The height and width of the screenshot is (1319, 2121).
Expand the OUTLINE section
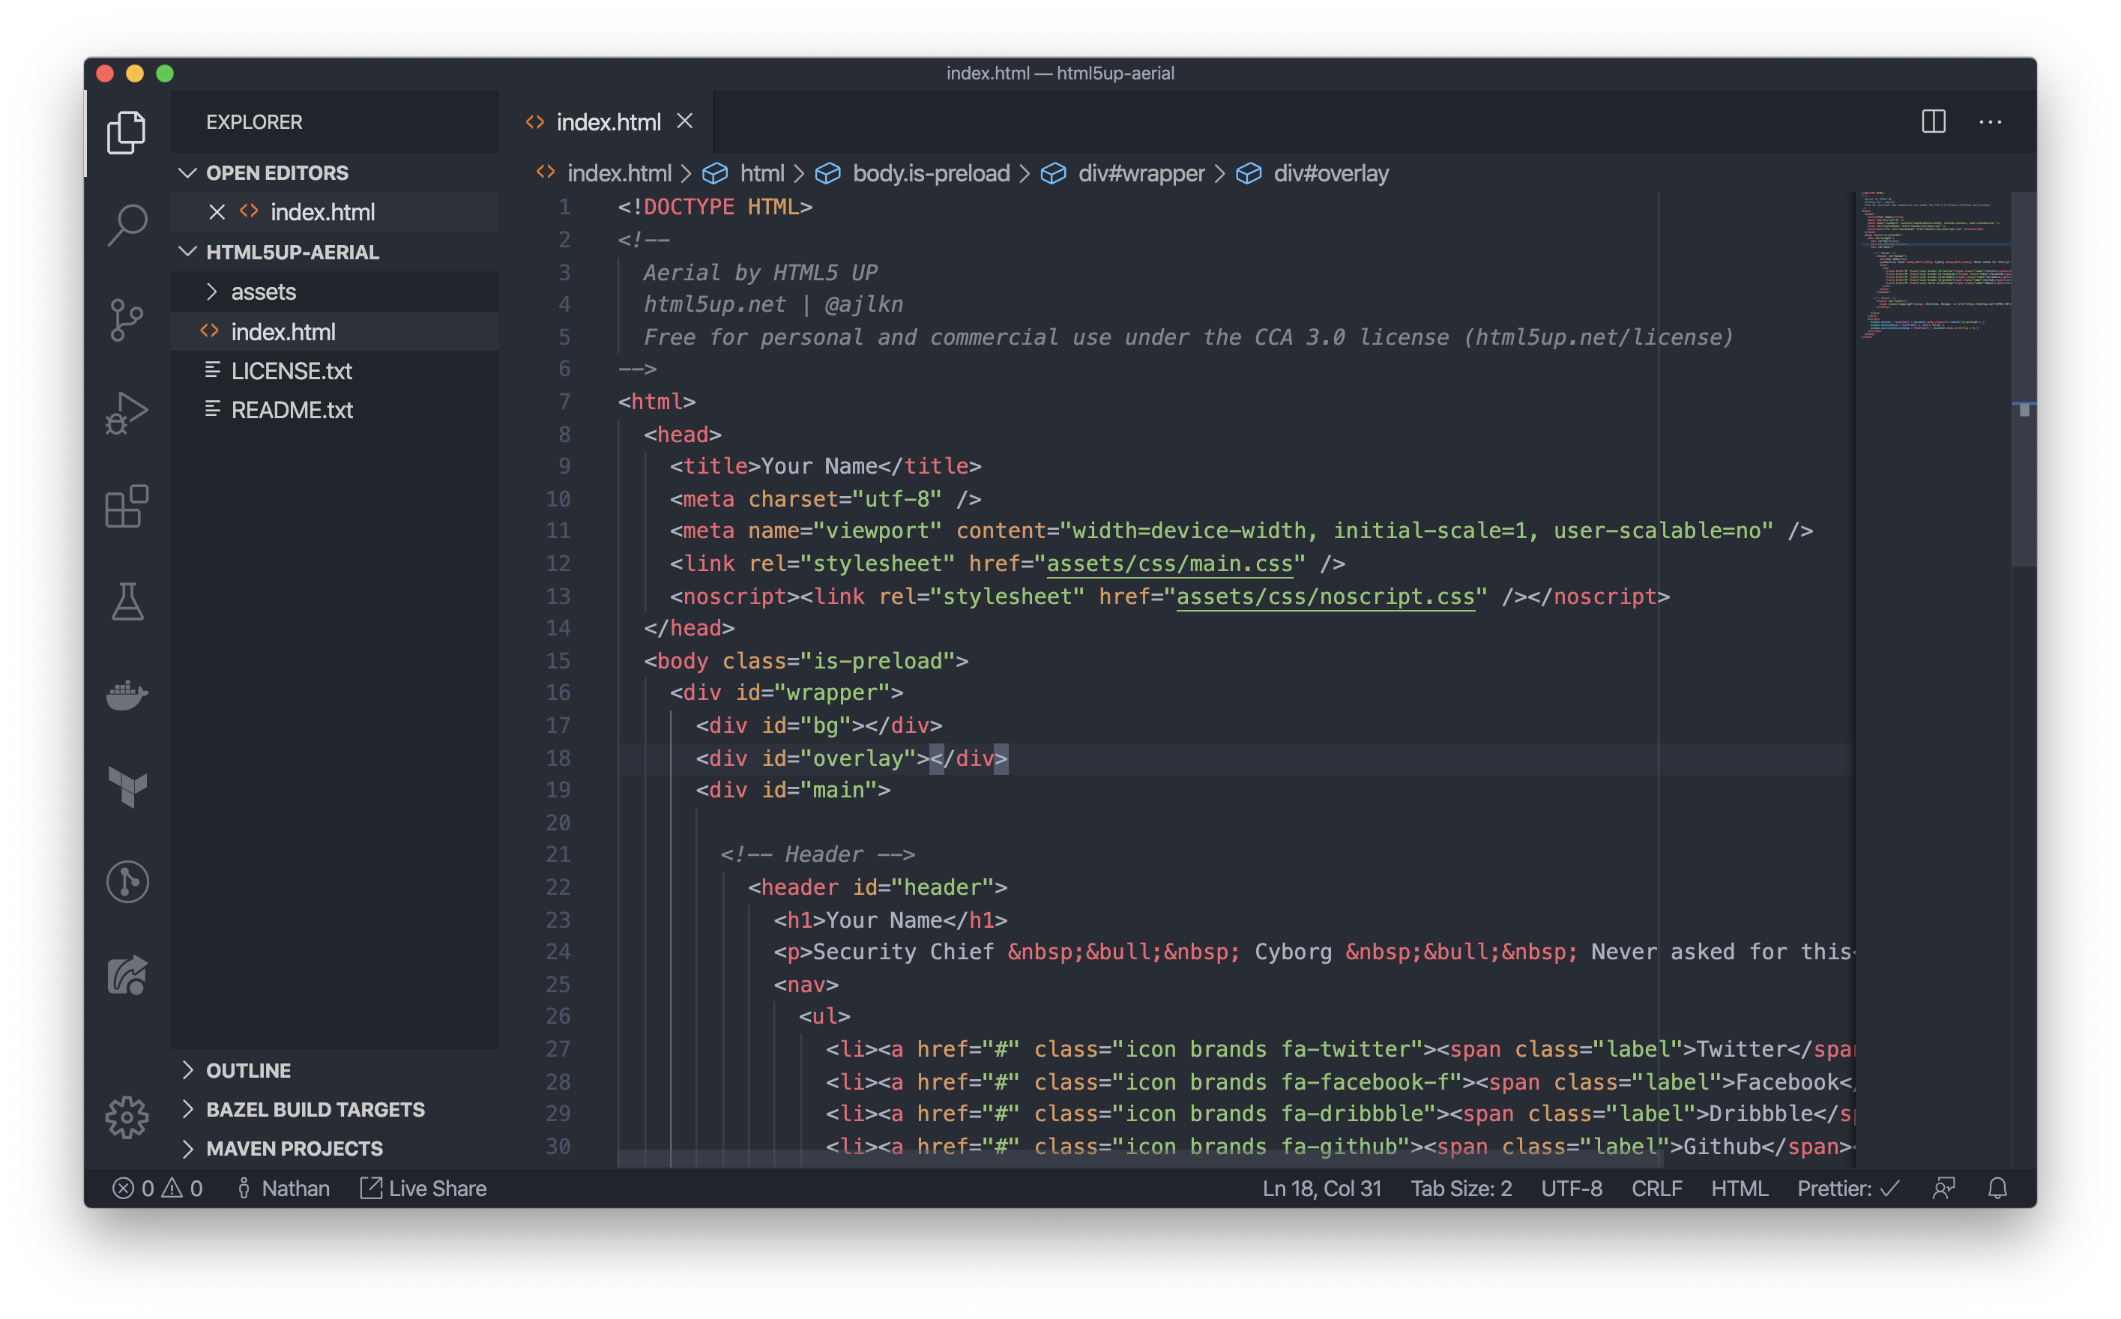coord(249,1070)
